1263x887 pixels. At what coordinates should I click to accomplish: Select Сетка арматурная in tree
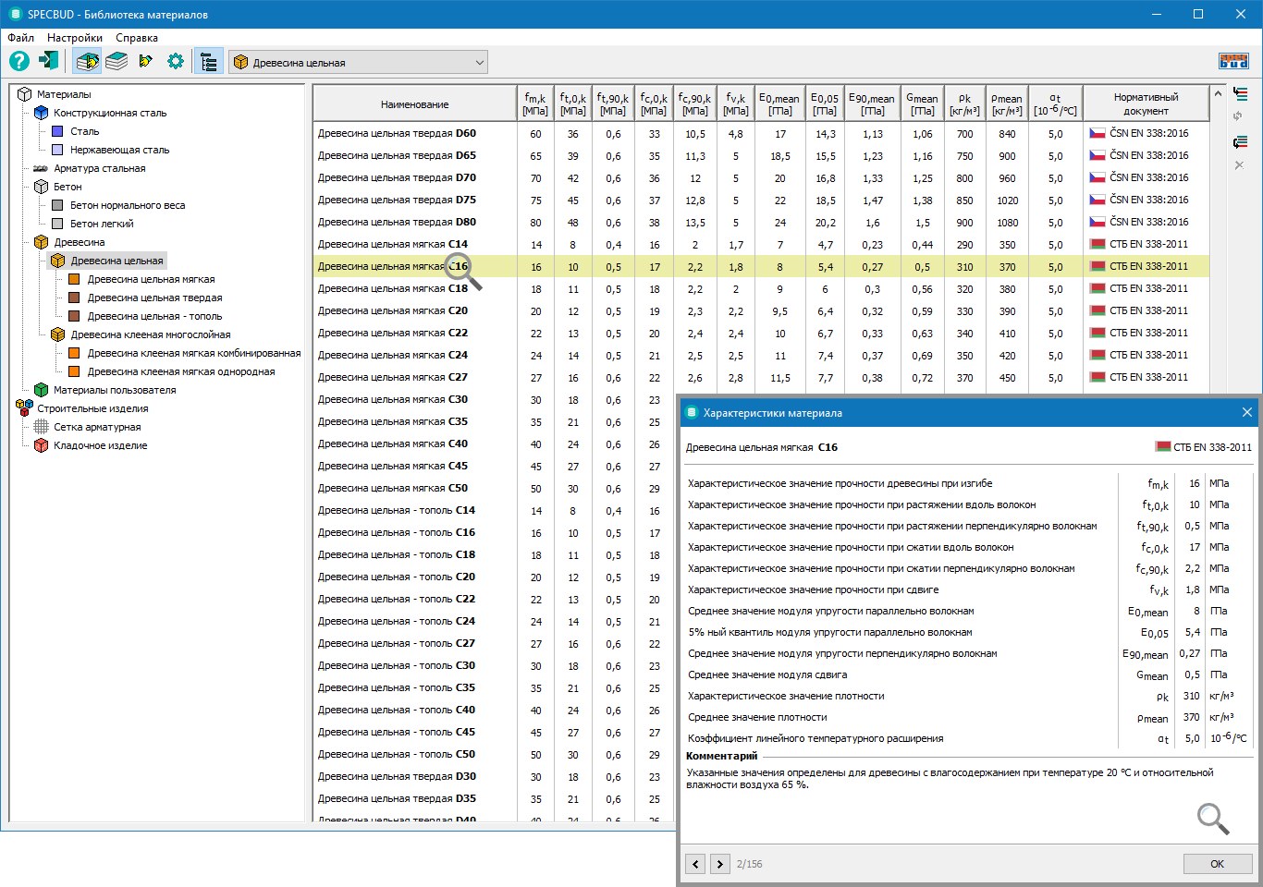pyautogui.click(x=97, y=427)
